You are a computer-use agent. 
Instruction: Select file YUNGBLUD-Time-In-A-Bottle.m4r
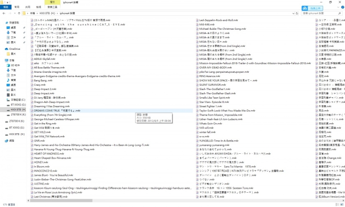coord(218,141)
